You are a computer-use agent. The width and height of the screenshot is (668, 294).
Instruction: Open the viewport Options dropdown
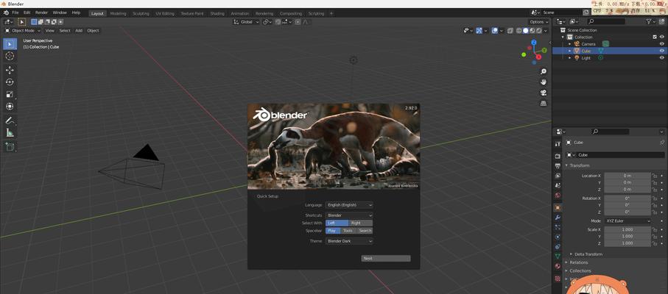tap(538, 22)
